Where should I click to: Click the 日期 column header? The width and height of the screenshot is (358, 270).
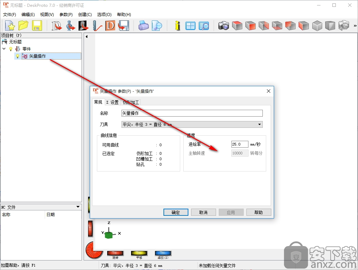point(51,214)
